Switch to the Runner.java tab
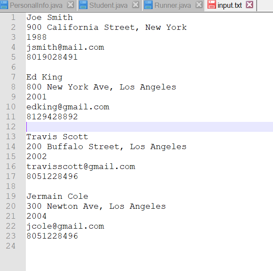Viewport: 273px width, 271px height. tap(173, 5)
